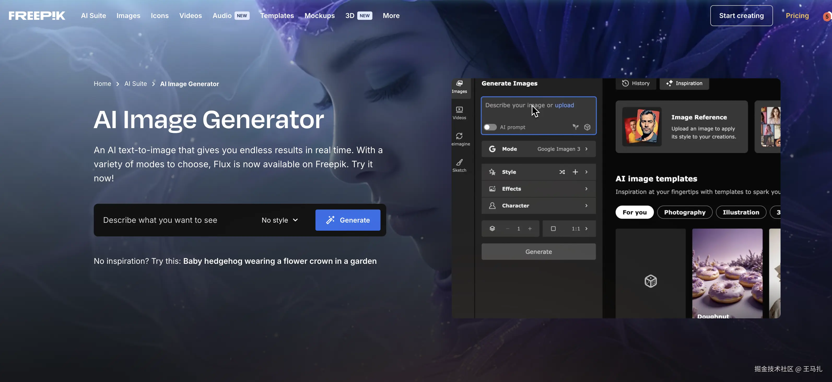
Task: Open the Icons navigation item
Action: (x=160, y=15)
